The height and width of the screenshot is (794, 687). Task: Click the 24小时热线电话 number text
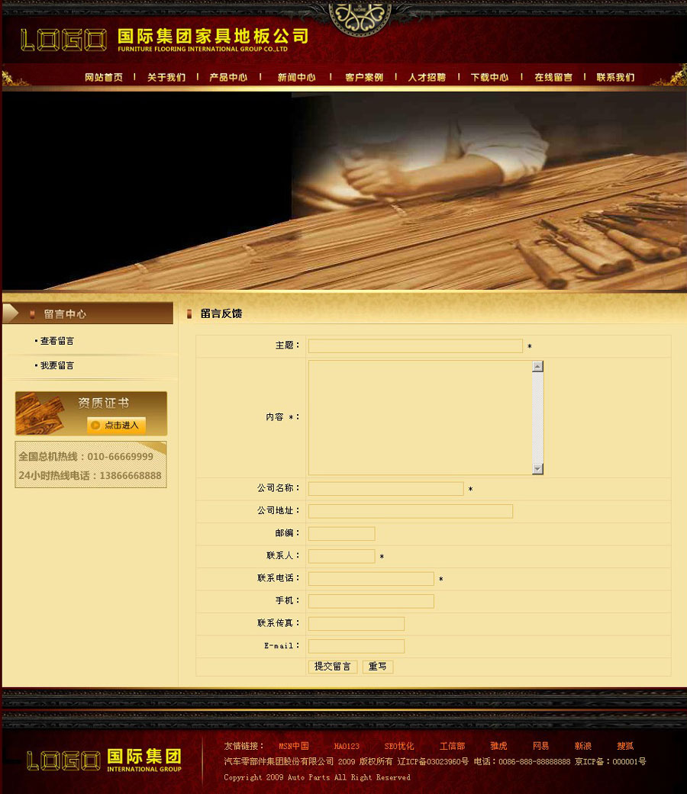[x=90, y=475]
